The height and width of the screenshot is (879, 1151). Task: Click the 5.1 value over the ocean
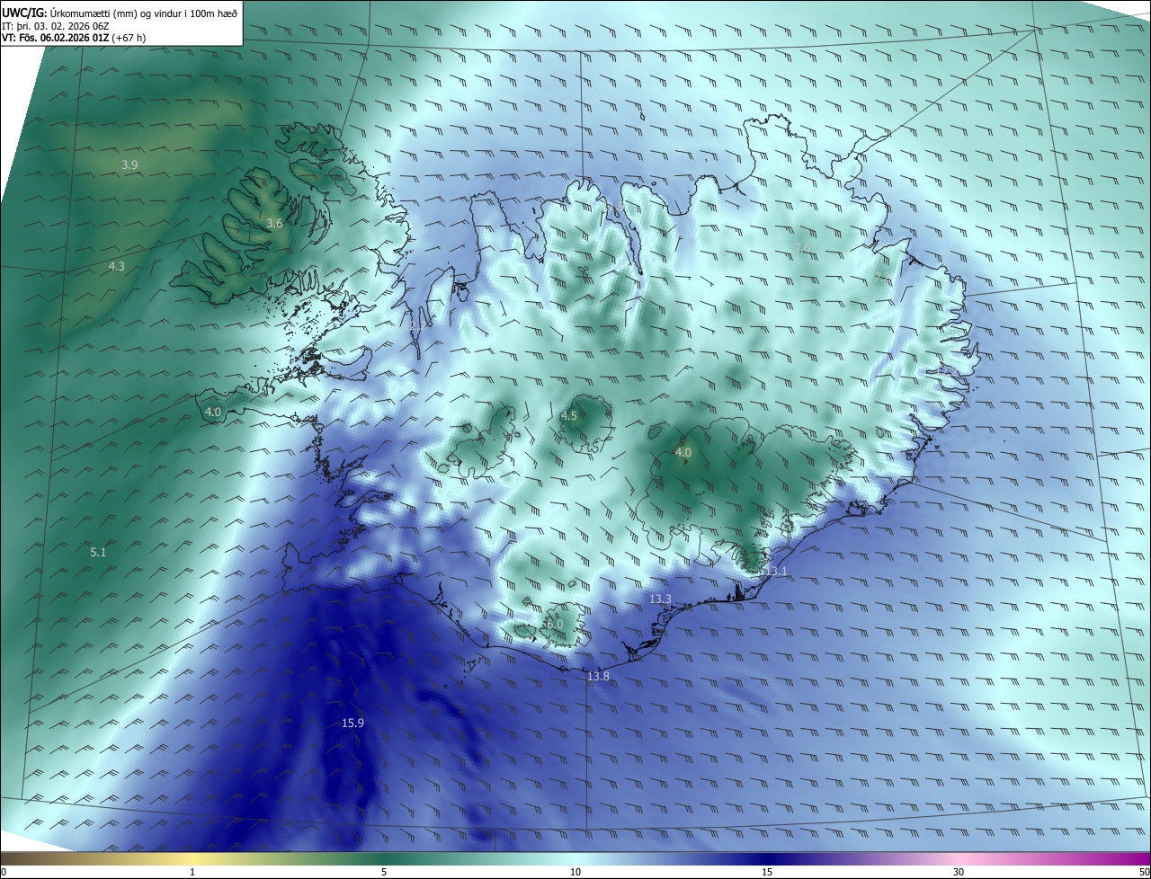pyautogui.click(x=98, y=552)
